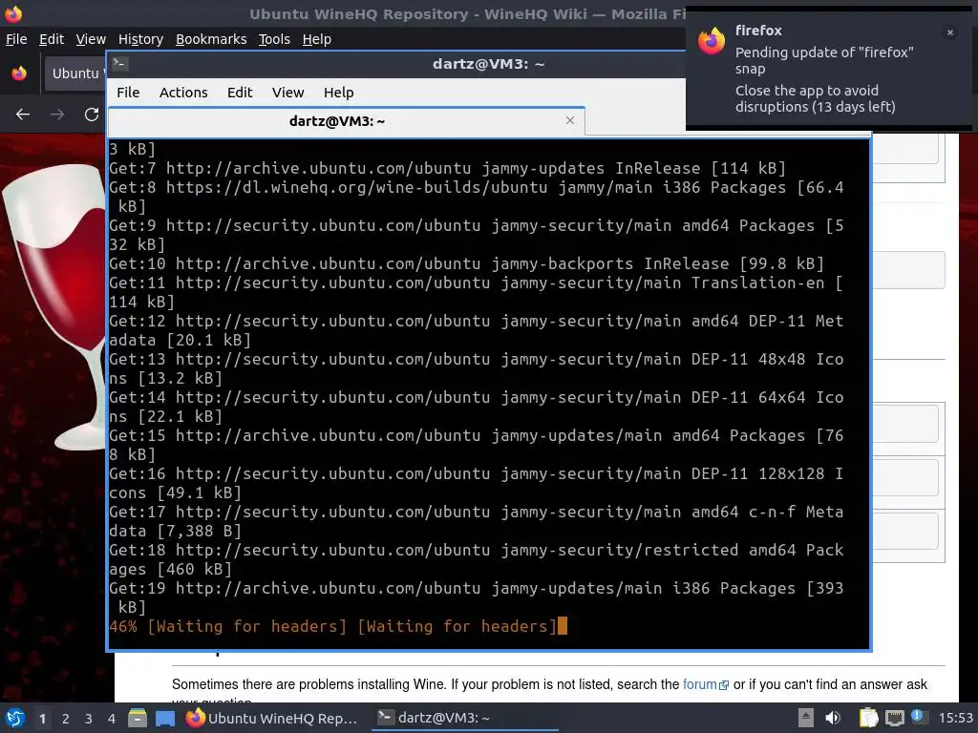Open the terminal Edit menu
Viewport: 978px width, 733px height.
point(240,93)
